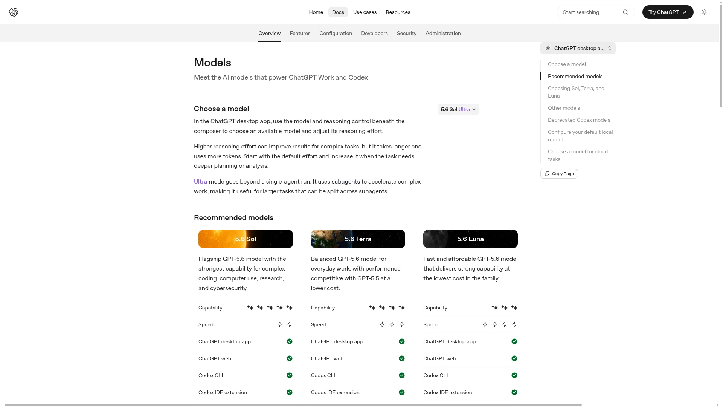
Task: Click the Try ChatGPT button
Action: click(668, 12)
